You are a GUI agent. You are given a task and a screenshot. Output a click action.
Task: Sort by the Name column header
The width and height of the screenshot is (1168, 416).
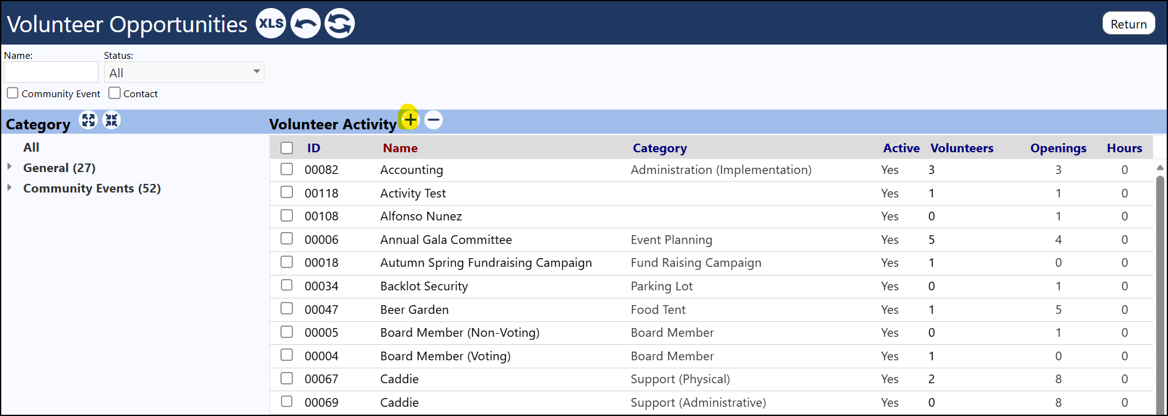(x=400, y=148)
